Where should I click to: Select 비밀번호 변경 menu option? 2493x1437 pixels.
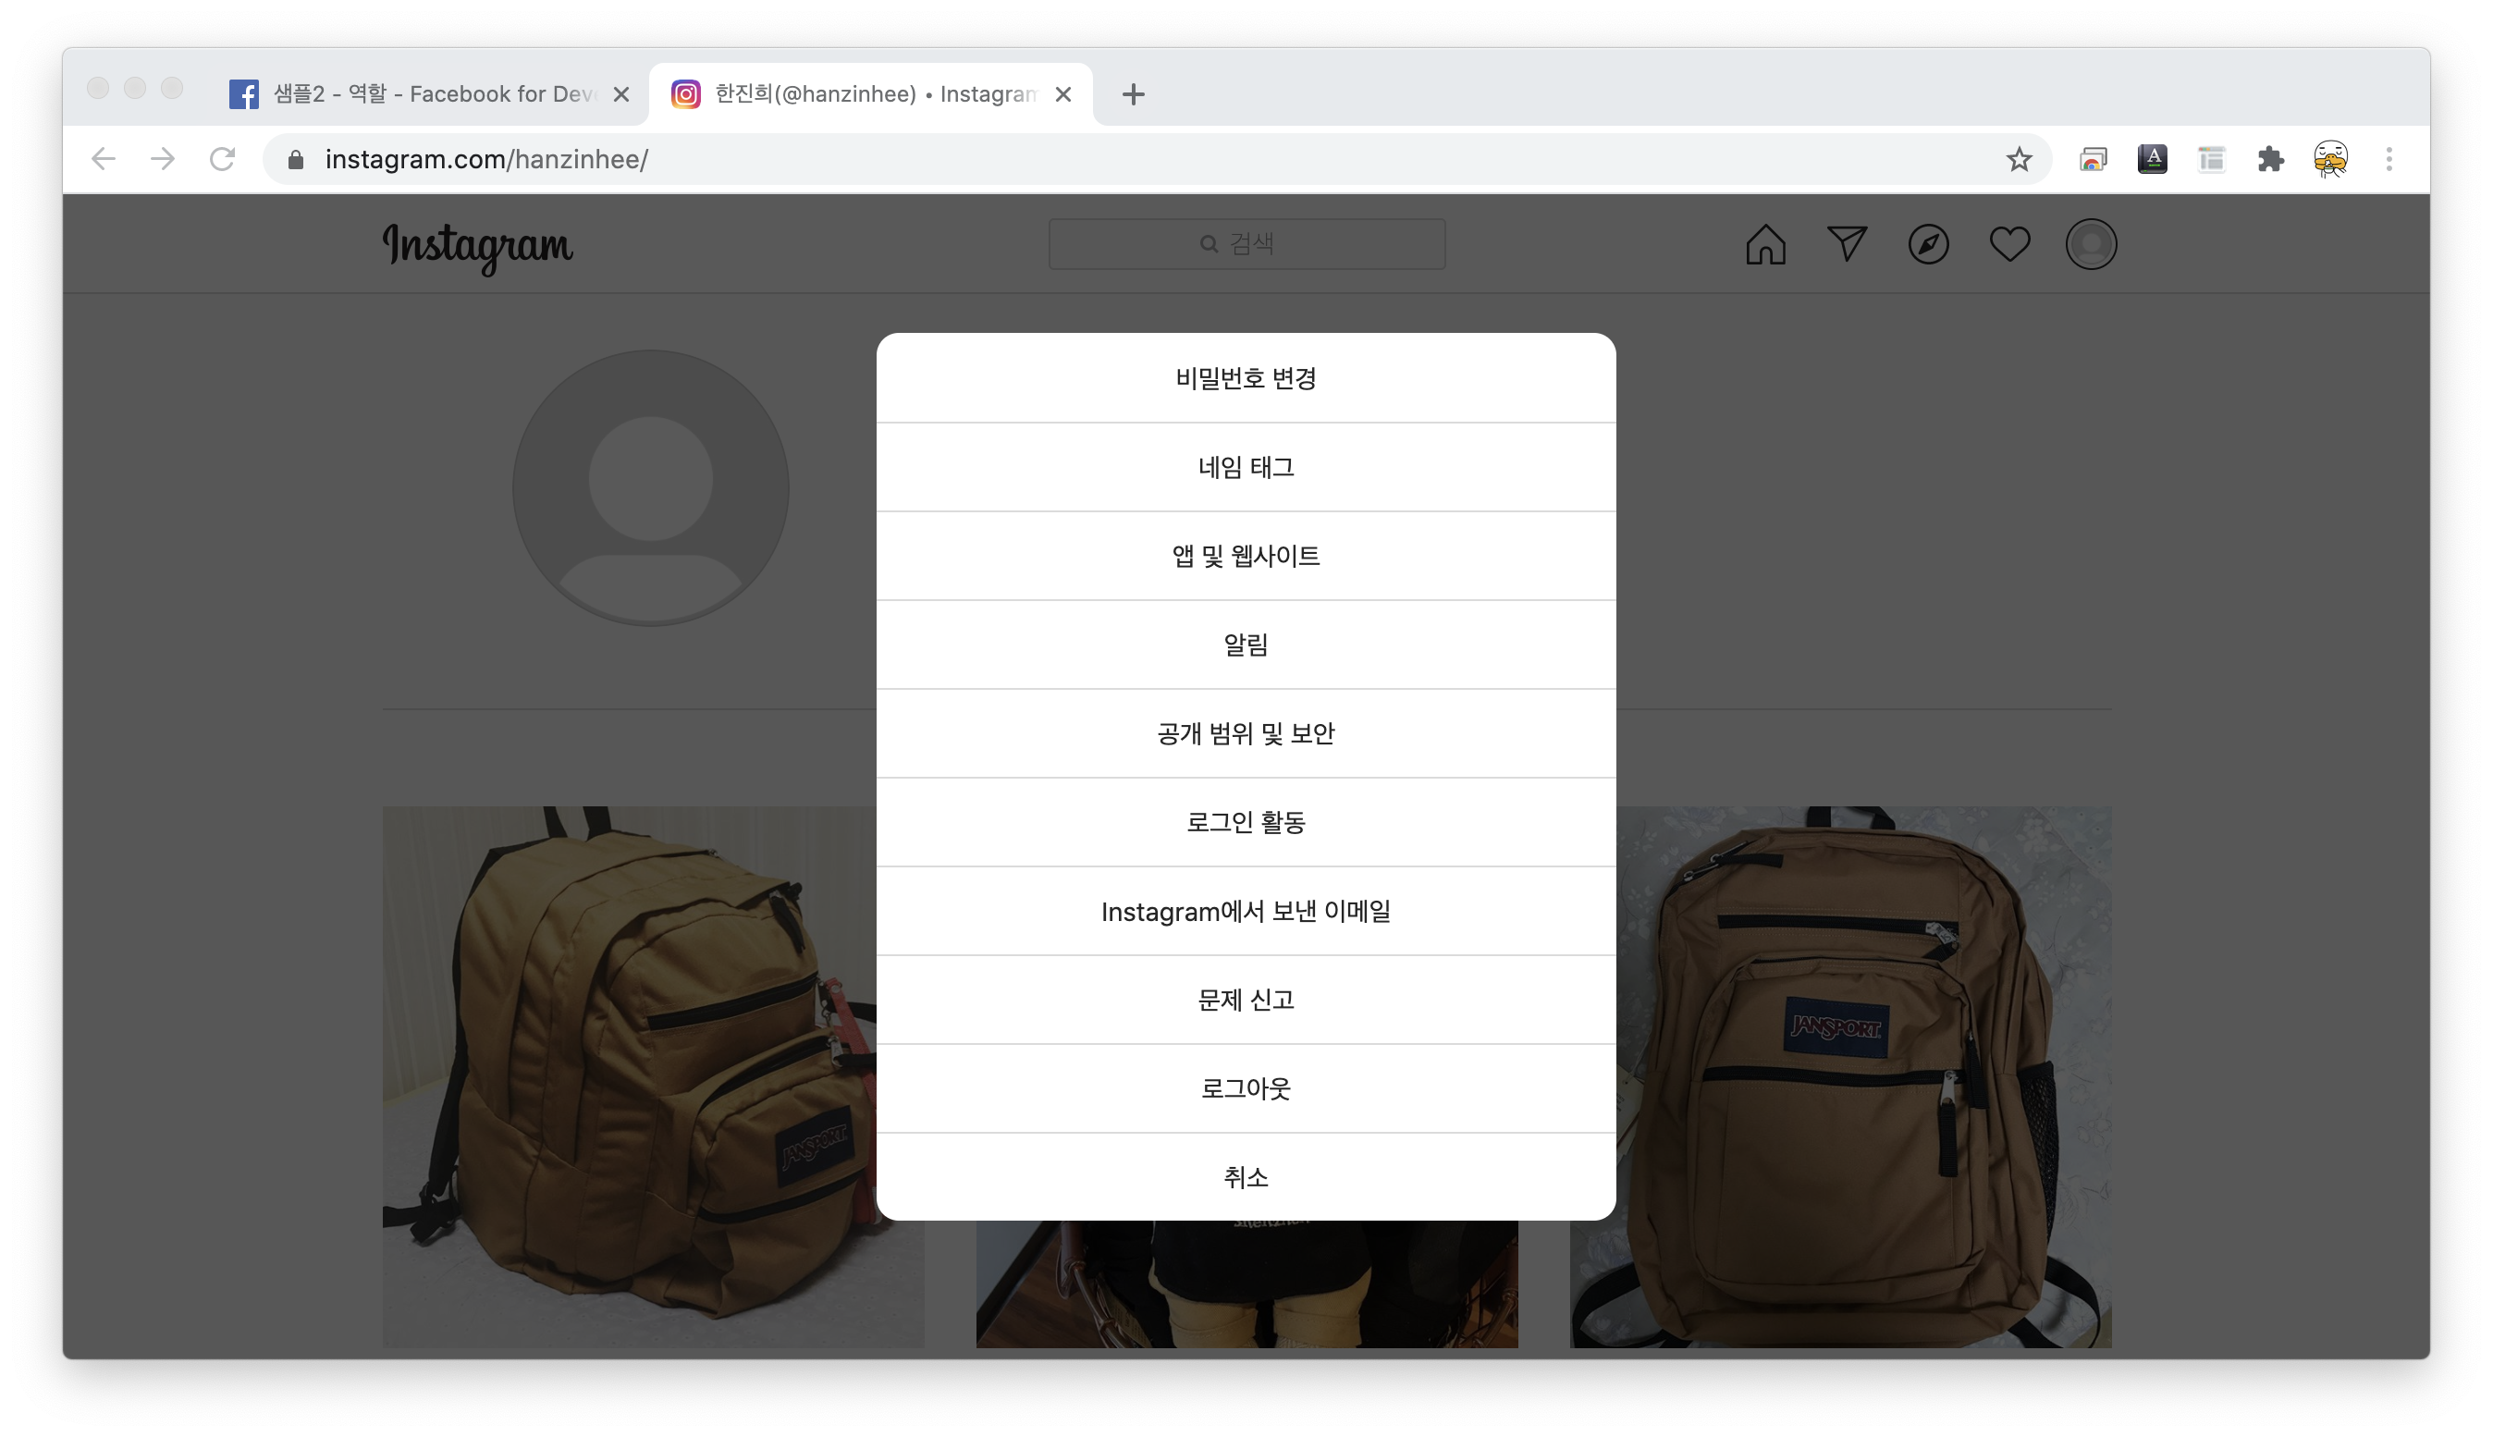[x=1246, y=379]
